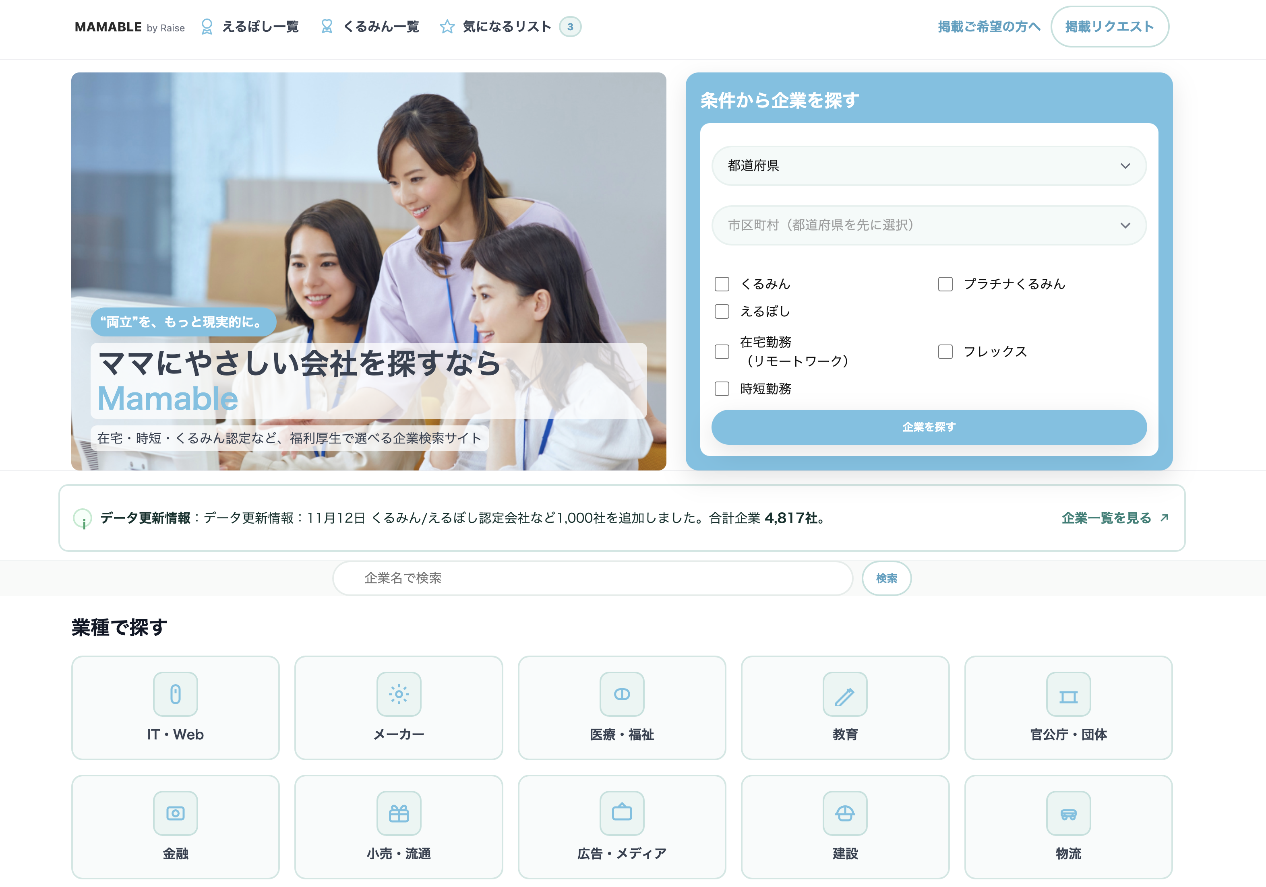This screenshot has height=887, width=1266.
Task: Open the 都道府県 dropdown
Action: (929, 166)
